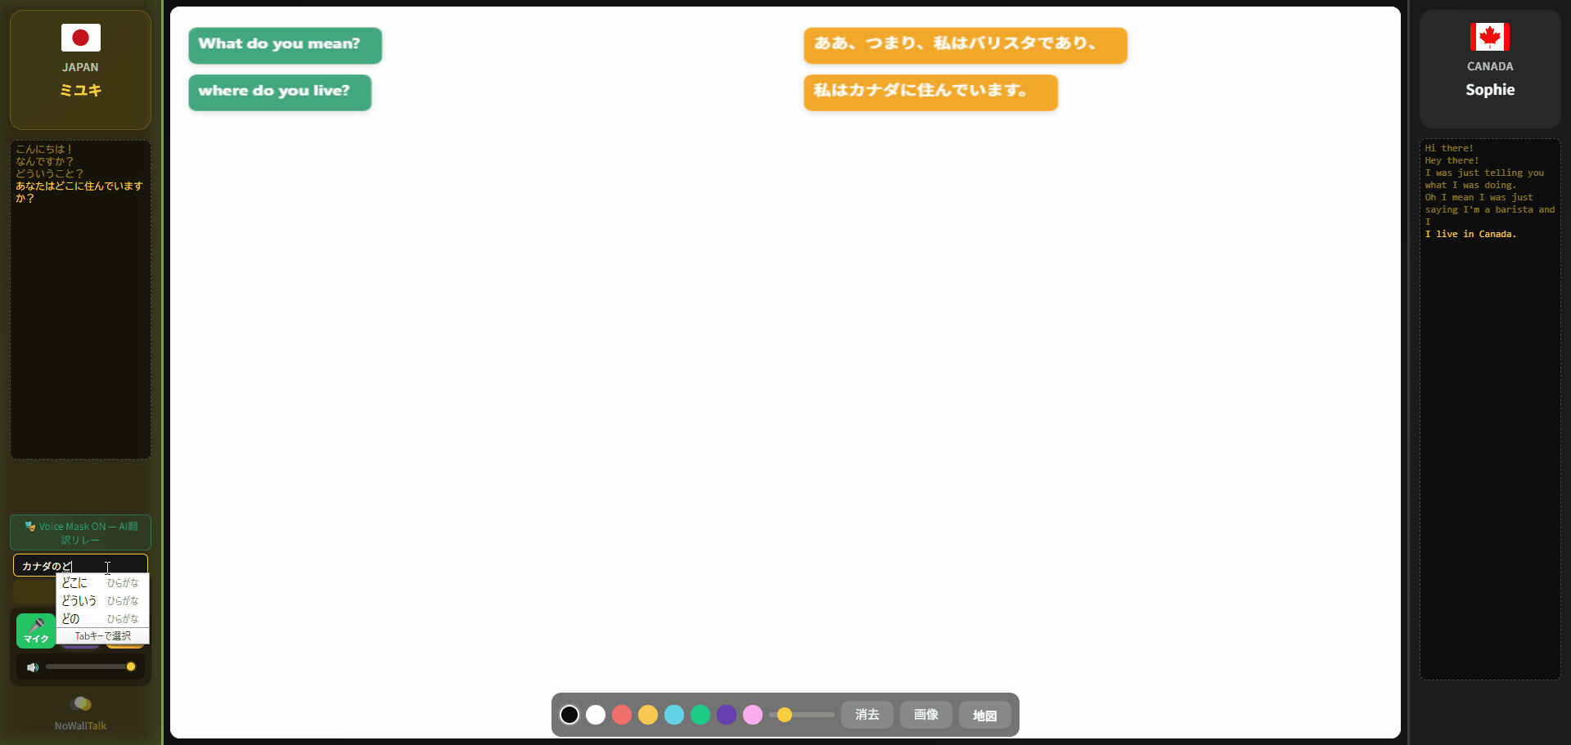The height and width of the screenshot is (745, 1571).
Task: Click the text cursor in the drawing canvas toolbar
Action: pos(108,568)
